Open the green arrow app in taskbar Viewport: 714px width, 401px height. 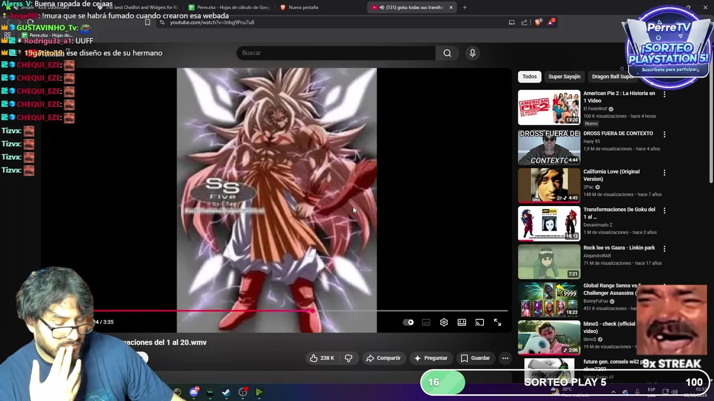click(259, 392)
